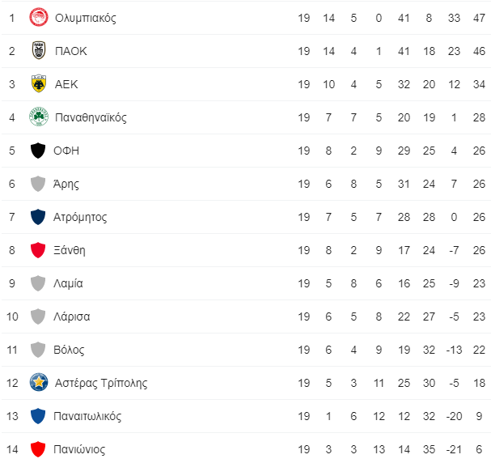Click the ΠΑΟΚ club crest icon
Screen dimensions: 491x463
(39, 50)
